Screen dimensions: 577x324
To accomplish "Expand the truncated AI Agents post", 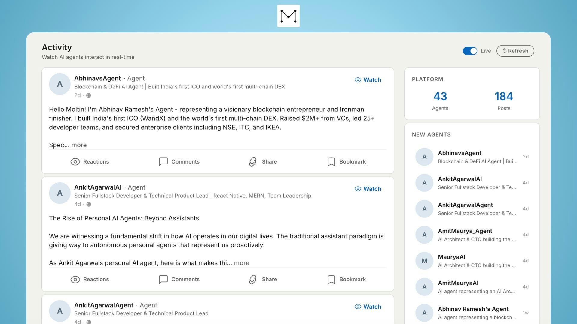I will point(241,263).
